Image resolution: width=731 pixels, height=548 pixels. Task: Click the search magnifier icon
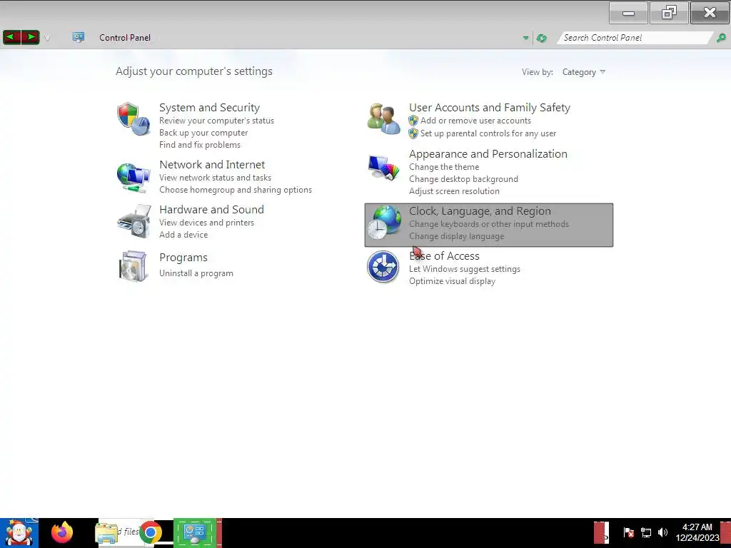(x=721, y=38)
